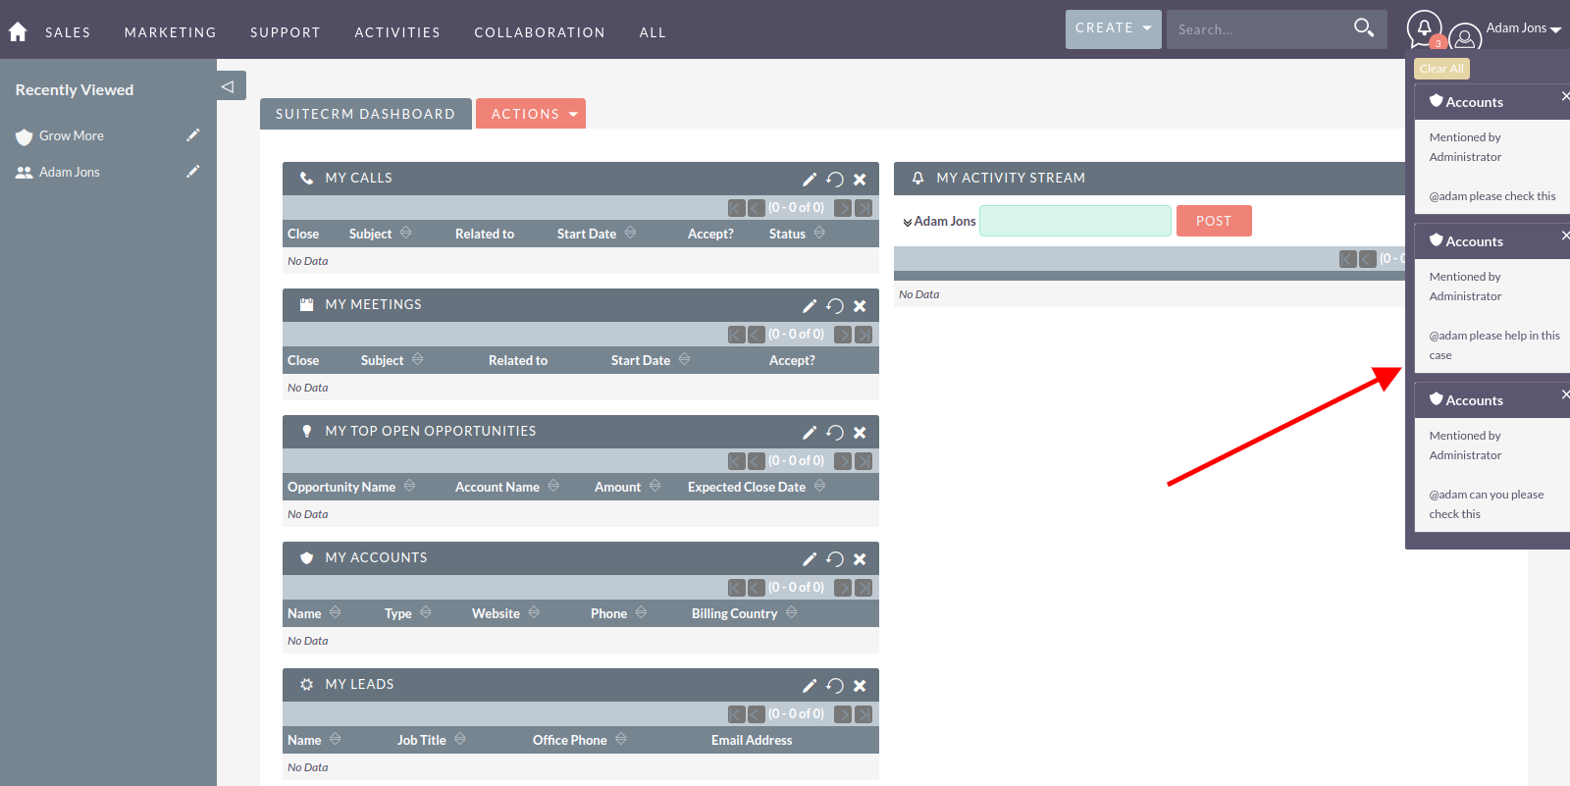Dismiss the first Accounts notification
Screen dimensions: 1570x786
pyautogui.click(x=1564, y=96)
